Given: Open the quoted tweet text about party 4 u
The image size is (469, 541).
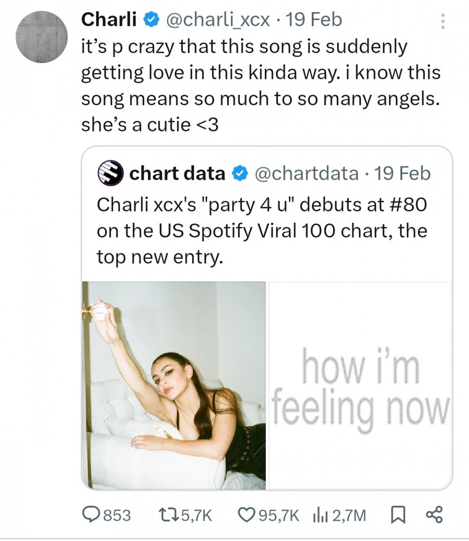Looking at the screenshot, I should 262,231.
